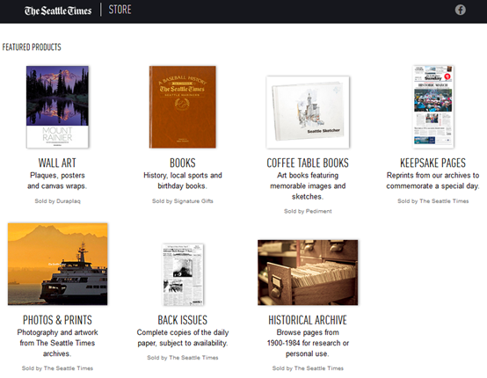Click 'Sold by The Seattle Times' under Keepsake Pages
487x378 pixels.
[433, 201]
